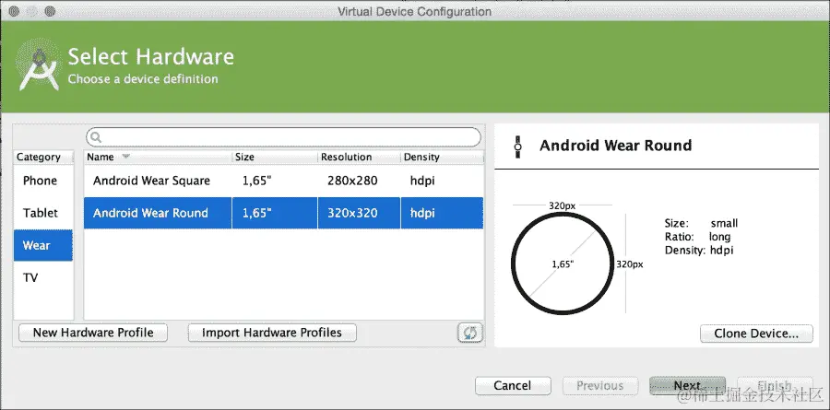Click the Finish button

tap(775, 386)
